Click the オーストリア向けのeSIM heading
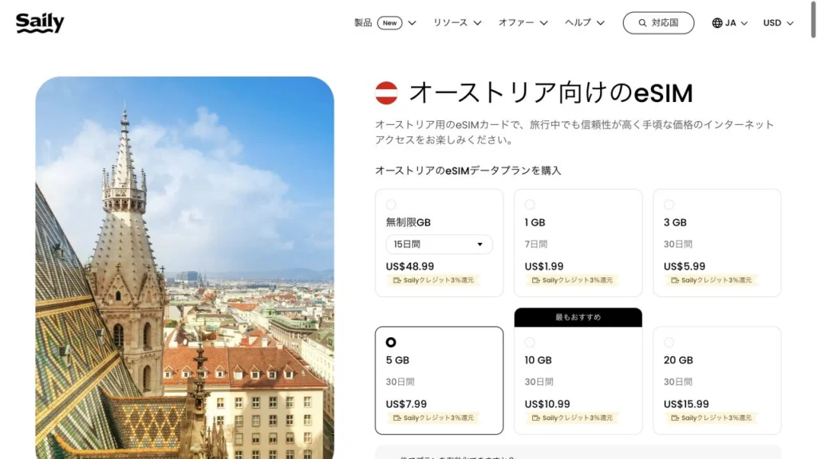 click(x=551, y=93)
